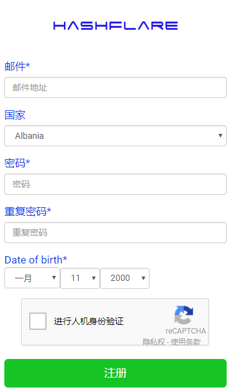Open the Albania country dropdown
The image size is (231, 390).
tap(115, 136)
